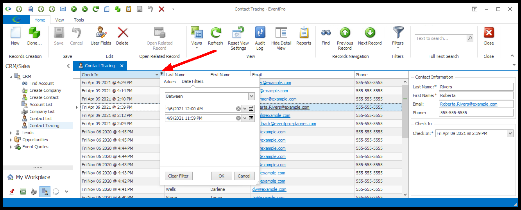Clear the 4/9/2021 11:59 PM date value
The width and height of the screenshot is (521, 210).
pos(238,118)
